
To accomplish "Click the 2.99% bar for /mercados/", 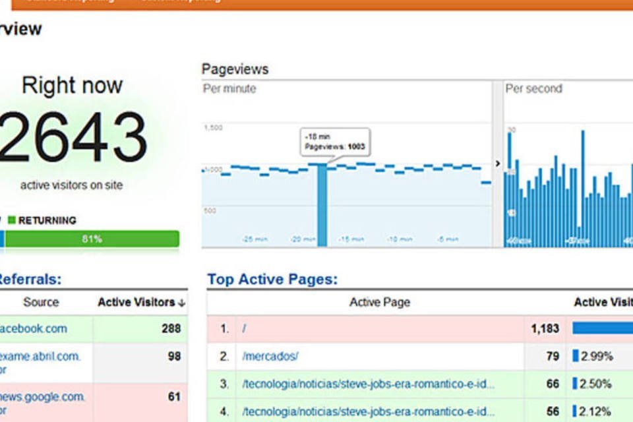I will point(576,356).
